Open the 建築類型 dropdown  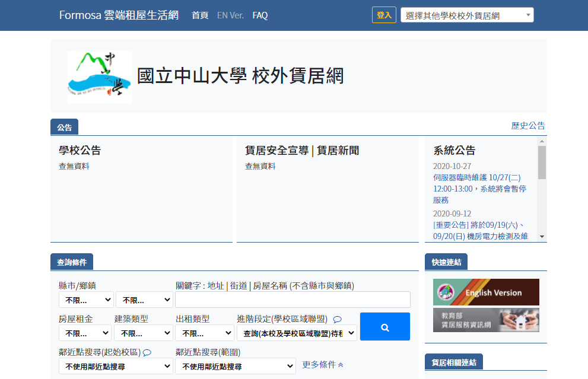(x=144, y=333)
